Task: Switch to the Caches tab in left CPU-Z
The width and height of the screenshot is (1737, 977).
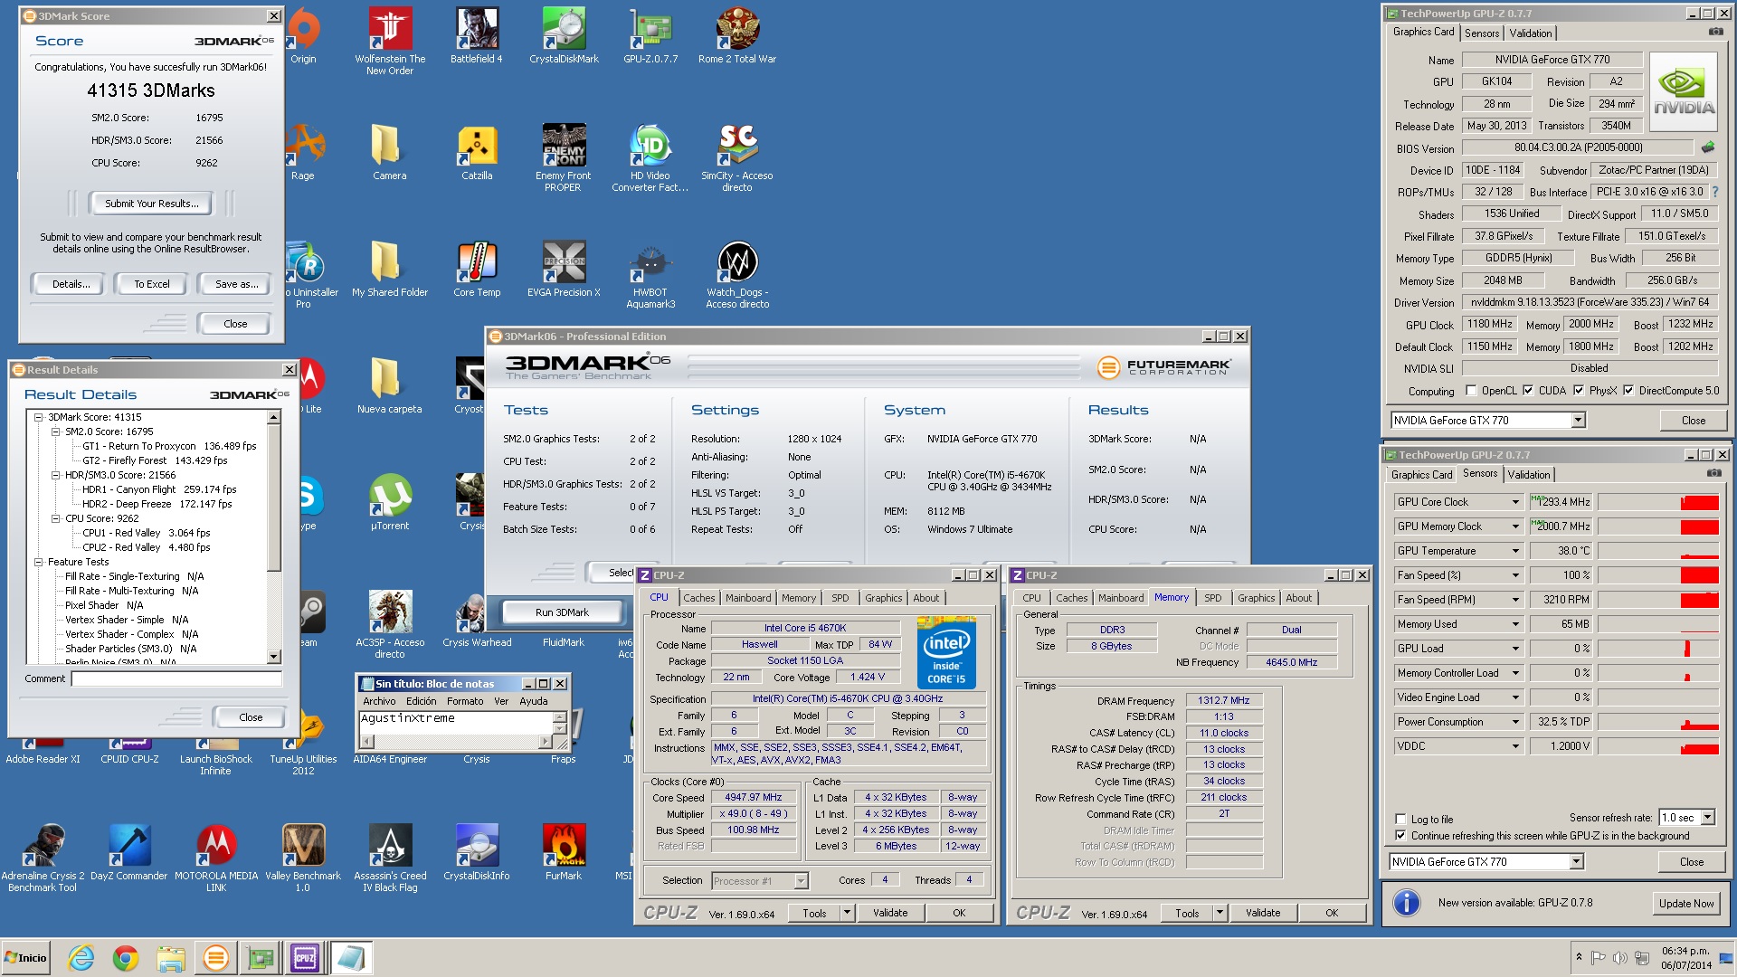Action: 698,598
